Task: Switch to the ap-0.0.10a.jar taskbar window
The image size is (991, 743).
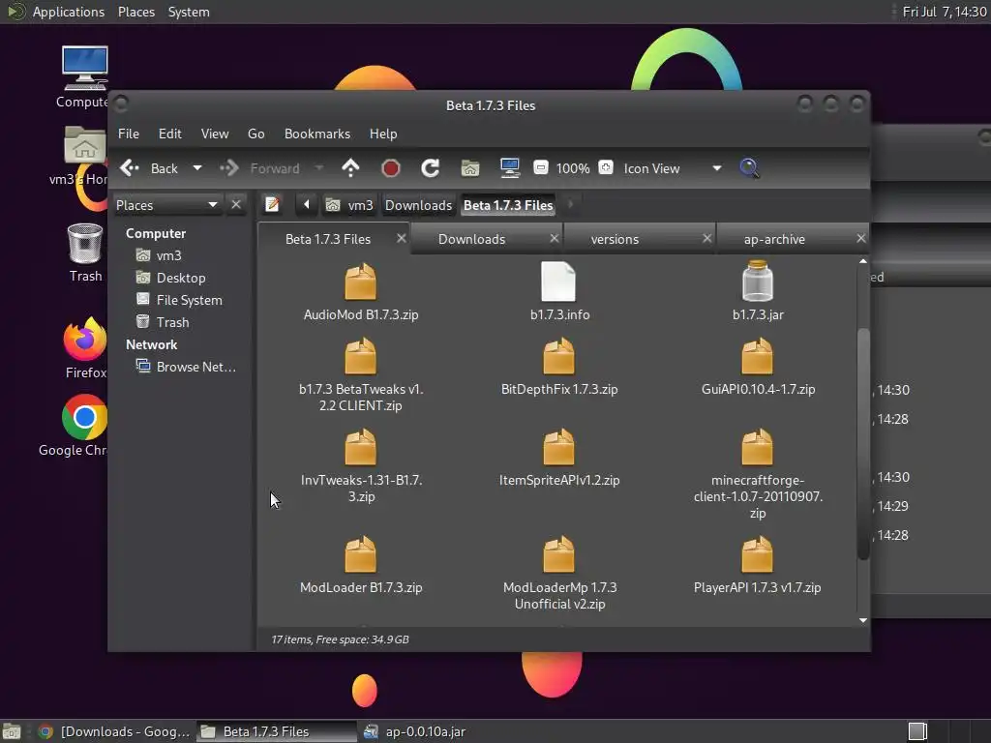Action: coord(415,731)
